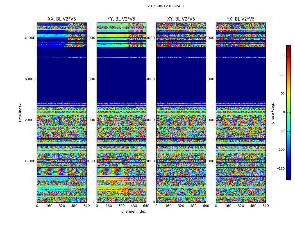Click the 40000 y-tick of the XX plot
The height and width of the screenshot is (225, 295).
tap(30, 38)
